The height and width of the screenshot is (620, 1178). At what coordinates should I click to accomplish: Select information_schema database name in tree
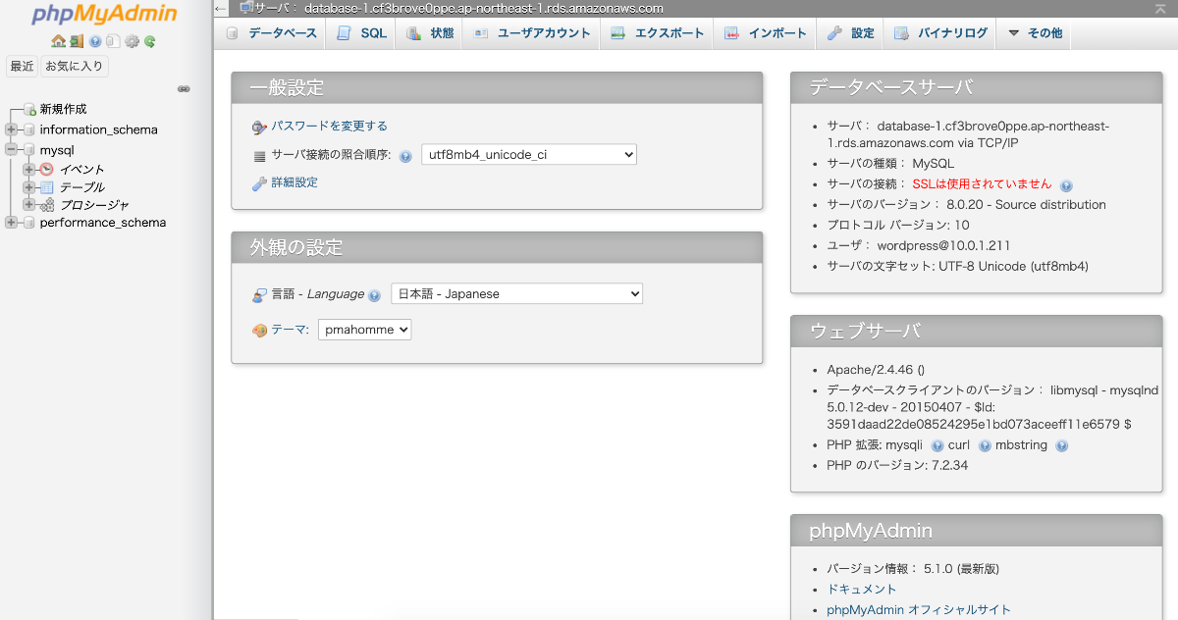(98, 129)
